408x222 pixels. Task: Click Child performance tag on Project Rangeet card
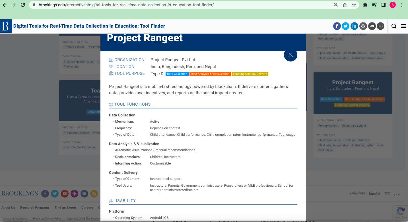357,140
